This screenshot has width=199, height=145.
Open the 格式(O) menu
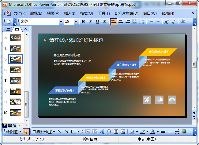point(86,13)
